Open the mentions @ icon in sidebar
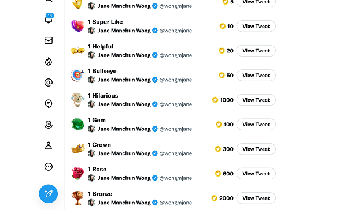Screen dimensions: 347x210 click(x=49, y=82)
